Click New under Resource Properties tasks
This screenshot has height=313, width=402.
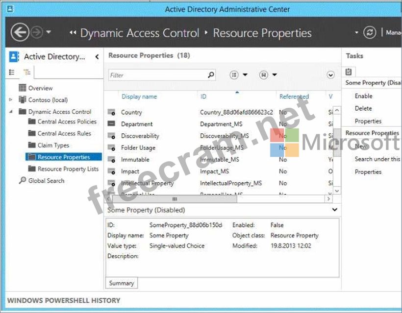(x=361, y=146)
